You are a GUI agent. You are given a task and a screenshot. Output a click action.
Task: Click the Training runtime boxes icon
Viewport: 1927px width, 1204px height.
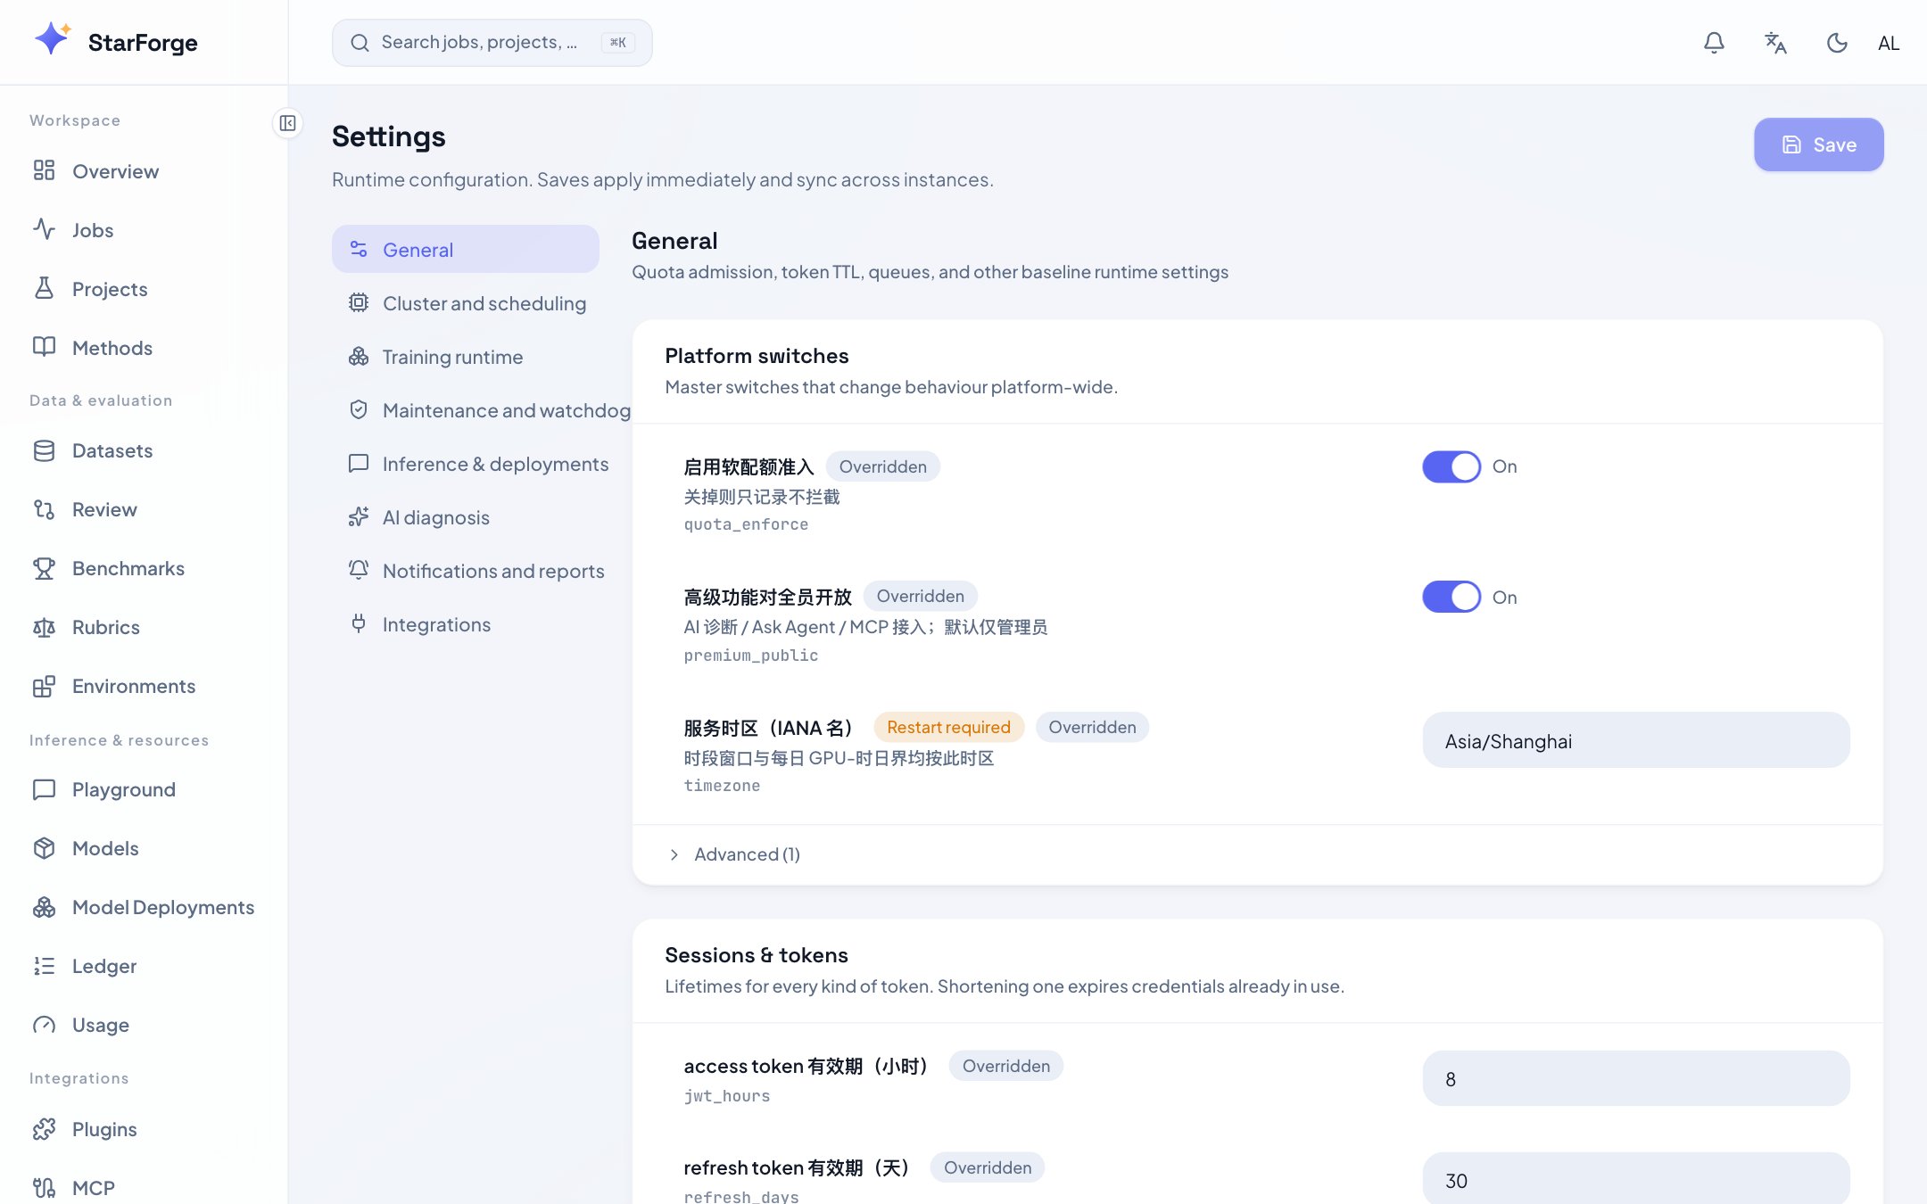(x=359, y=357)
